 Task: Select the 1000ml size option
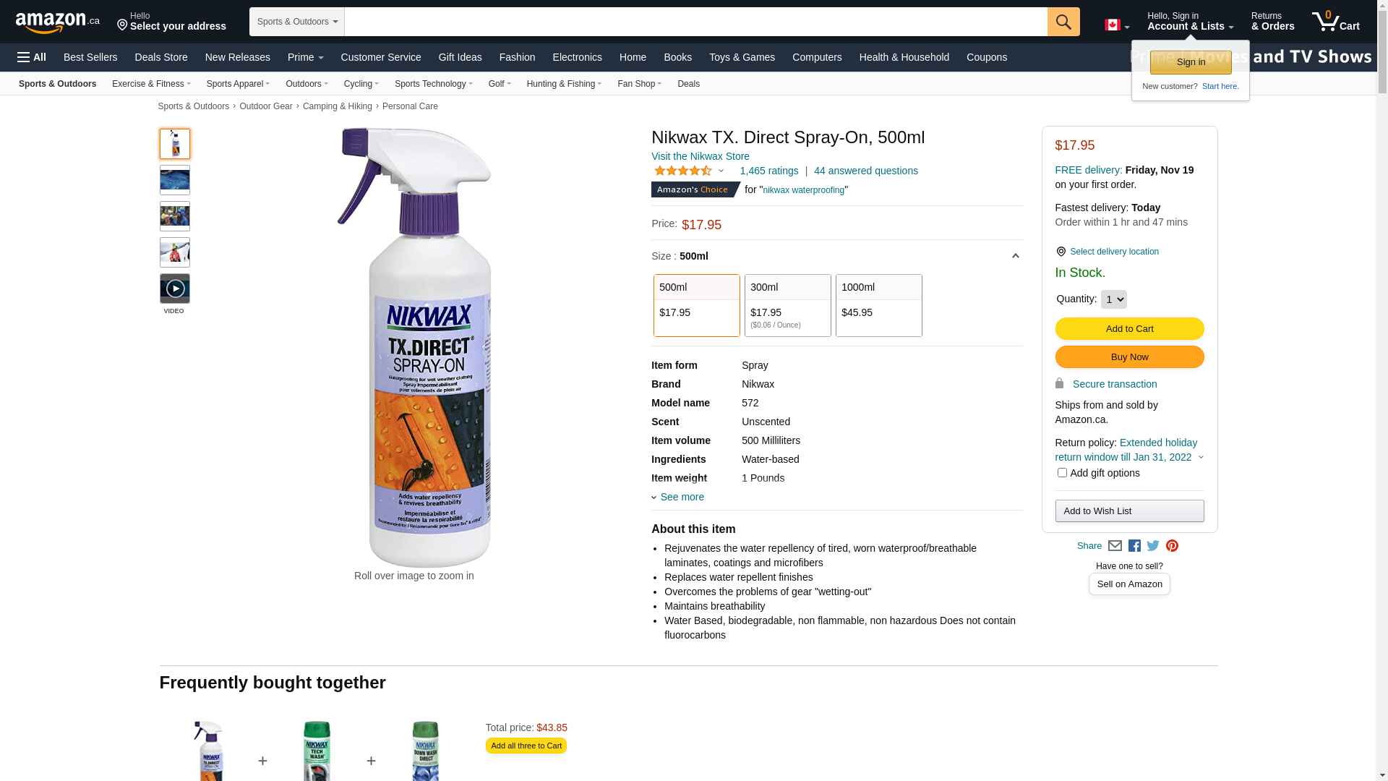[878, 305]
